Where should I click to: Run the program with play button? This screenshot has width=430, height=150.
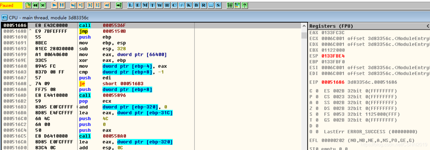pos(54,5)
